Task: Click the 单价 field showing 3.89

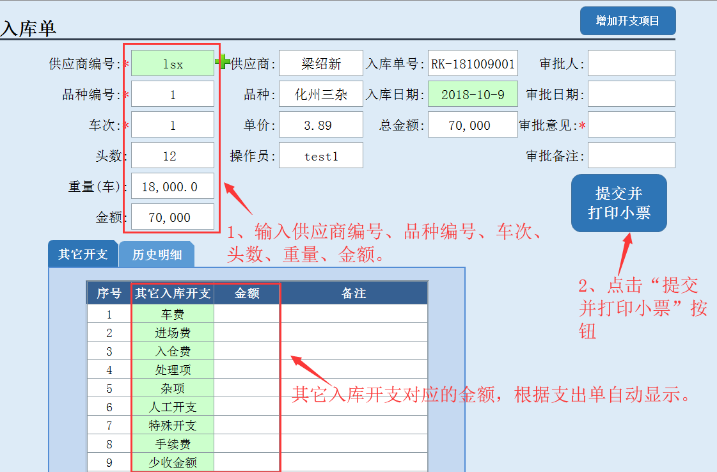Action: (x=321, y=125)
